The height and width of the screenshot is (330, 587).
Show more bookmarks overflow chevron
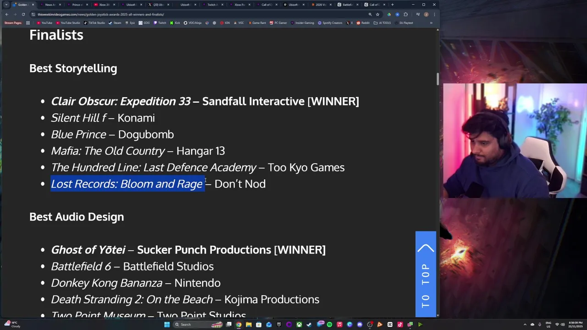431,22
